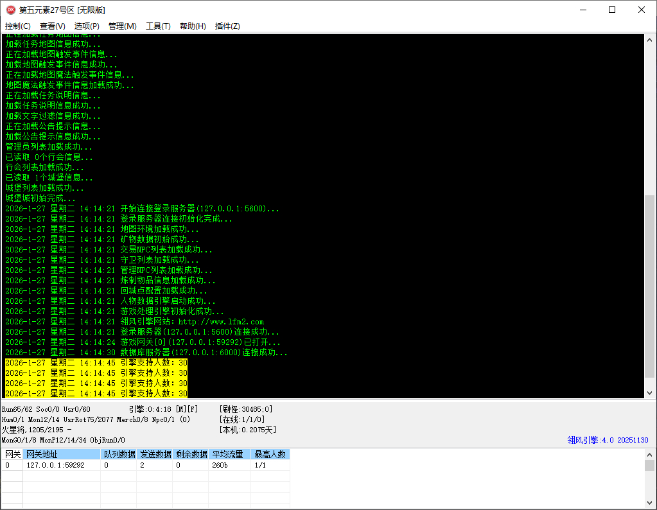Click the log scrollbar up arrow
This screenshot has height=510, width=657.
coord(649,39)
